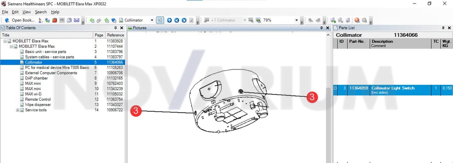The image size is (453, 163).
Task: Toggle the highlighted tree sync icon
Action: [160, 20]
